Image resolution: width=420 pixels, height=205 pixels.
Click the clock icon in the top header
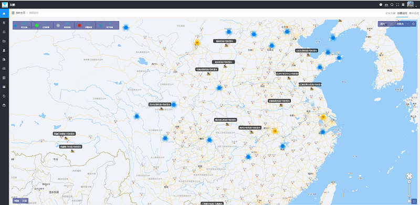click(381, 5)
